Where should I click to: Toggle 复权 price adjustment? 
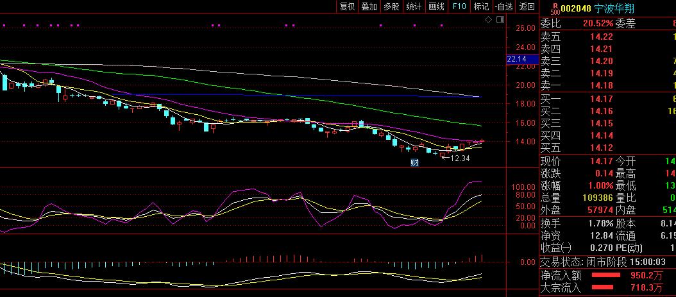coord(347,6)
